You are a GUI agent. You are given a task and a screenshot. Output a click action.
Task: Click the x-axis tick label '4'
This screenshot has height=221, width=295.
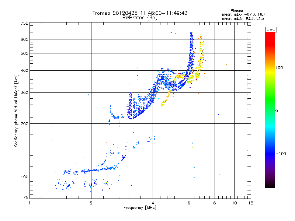point(153,203)
